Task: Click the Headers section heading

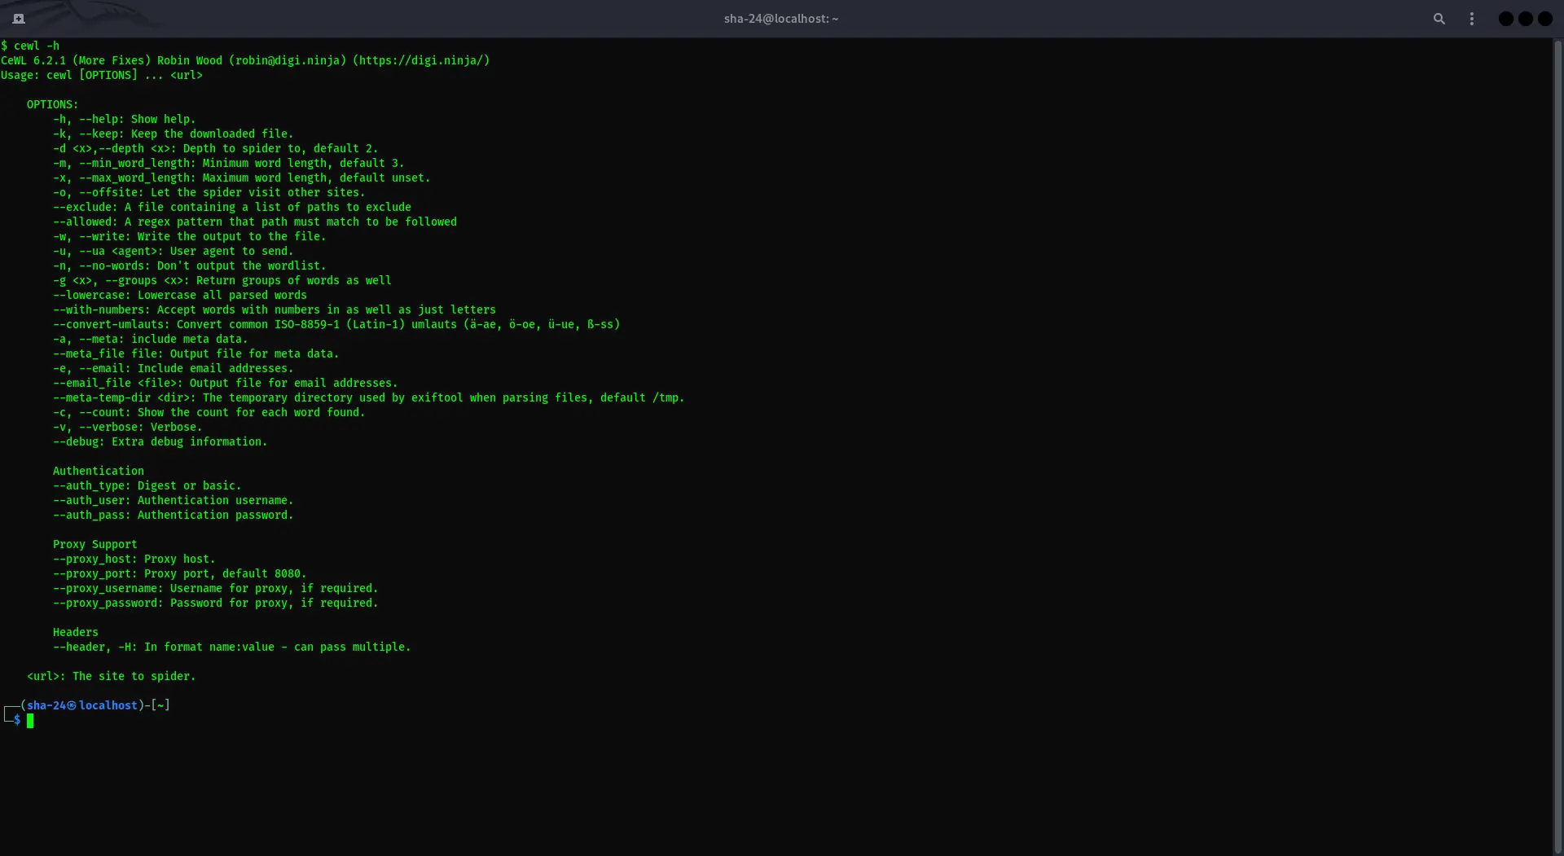Action: pyautogui.click(x=75, y=632)
